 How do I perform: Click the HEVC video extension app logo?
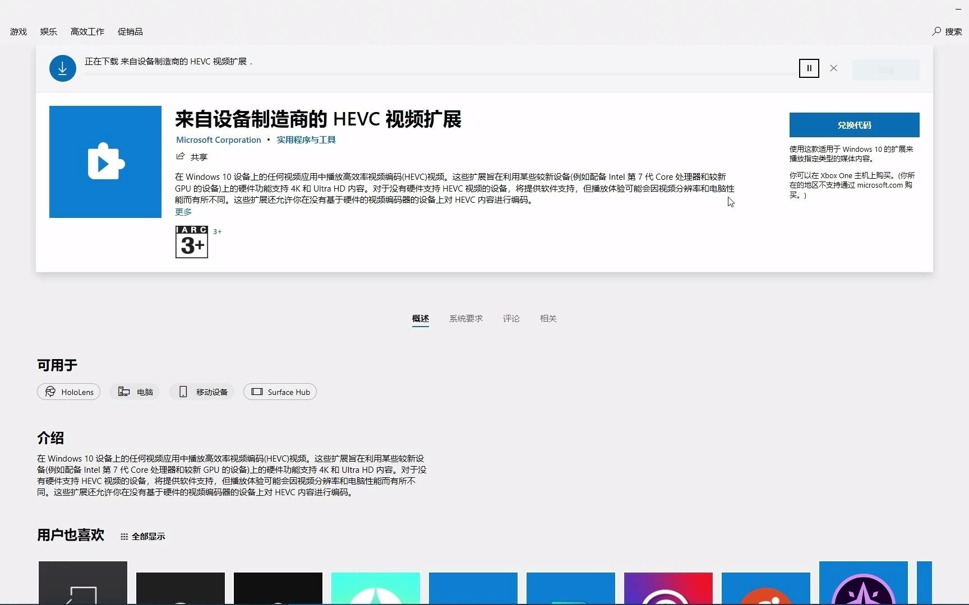pos(105,162)
